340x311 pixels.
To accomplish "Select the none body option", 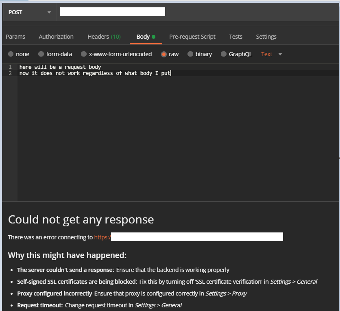I will coord(22,54).
